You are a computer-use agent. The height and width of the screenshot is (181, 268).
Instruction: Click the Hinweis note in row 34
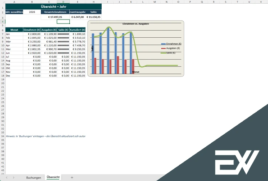point(46,136)
